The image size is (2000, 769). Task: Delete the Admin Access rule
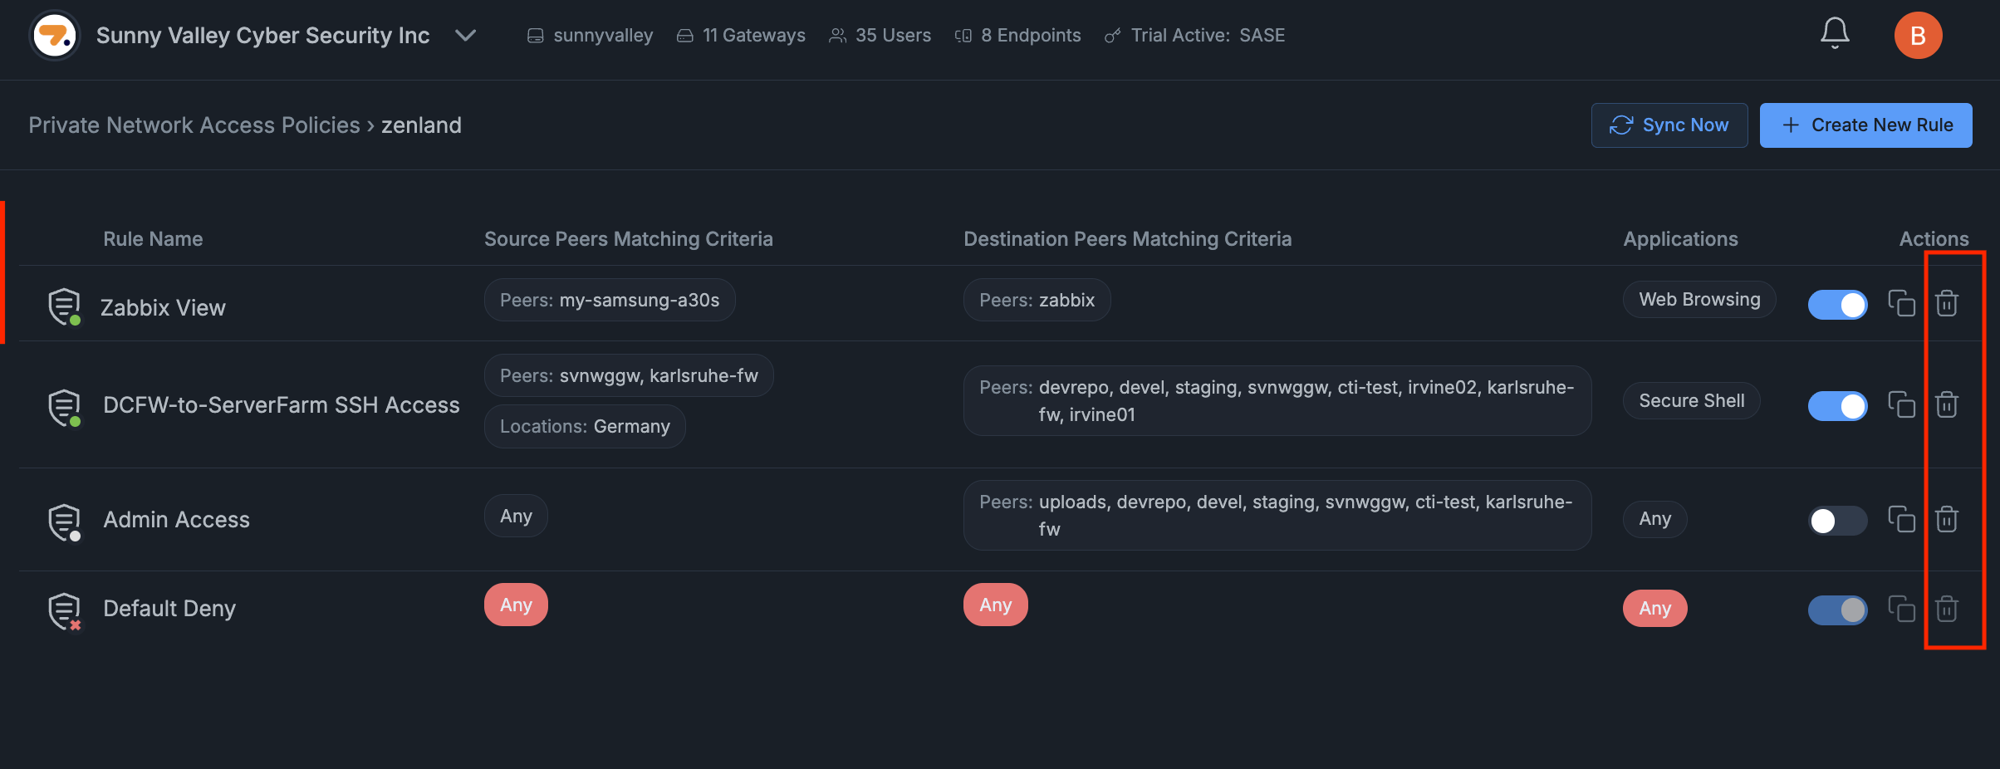1948,520
